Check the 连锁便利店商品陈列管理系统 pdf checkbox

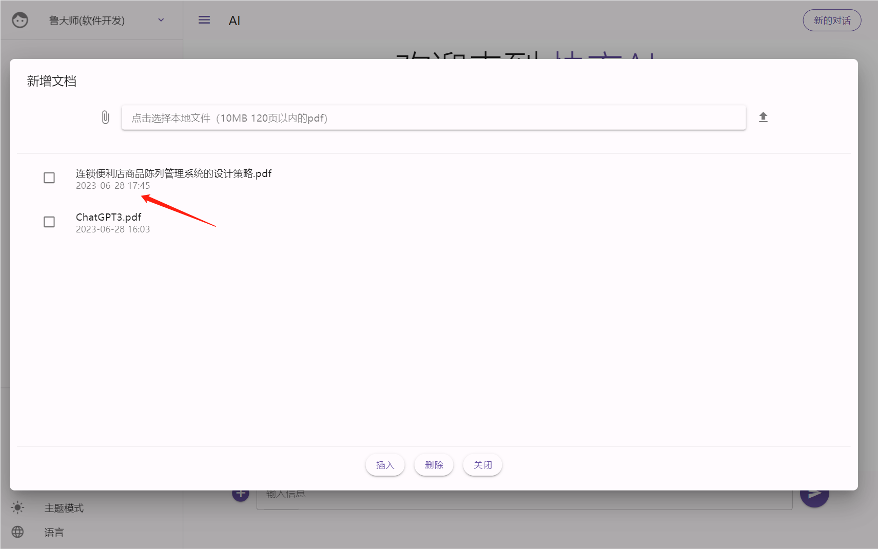click(49, 178)
